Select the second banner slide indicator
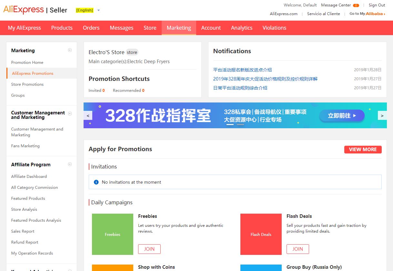 tap(240, 124)
